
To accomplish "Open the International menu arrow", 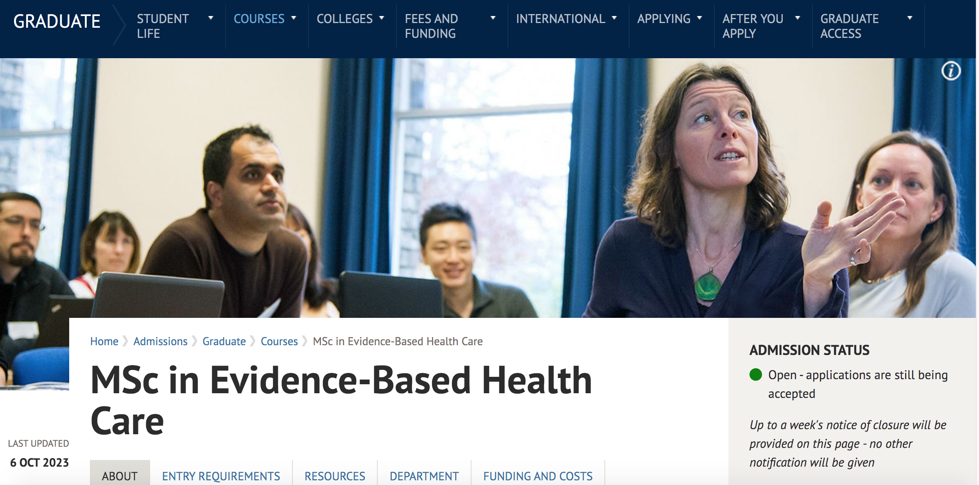I will [x=614, y=18].
